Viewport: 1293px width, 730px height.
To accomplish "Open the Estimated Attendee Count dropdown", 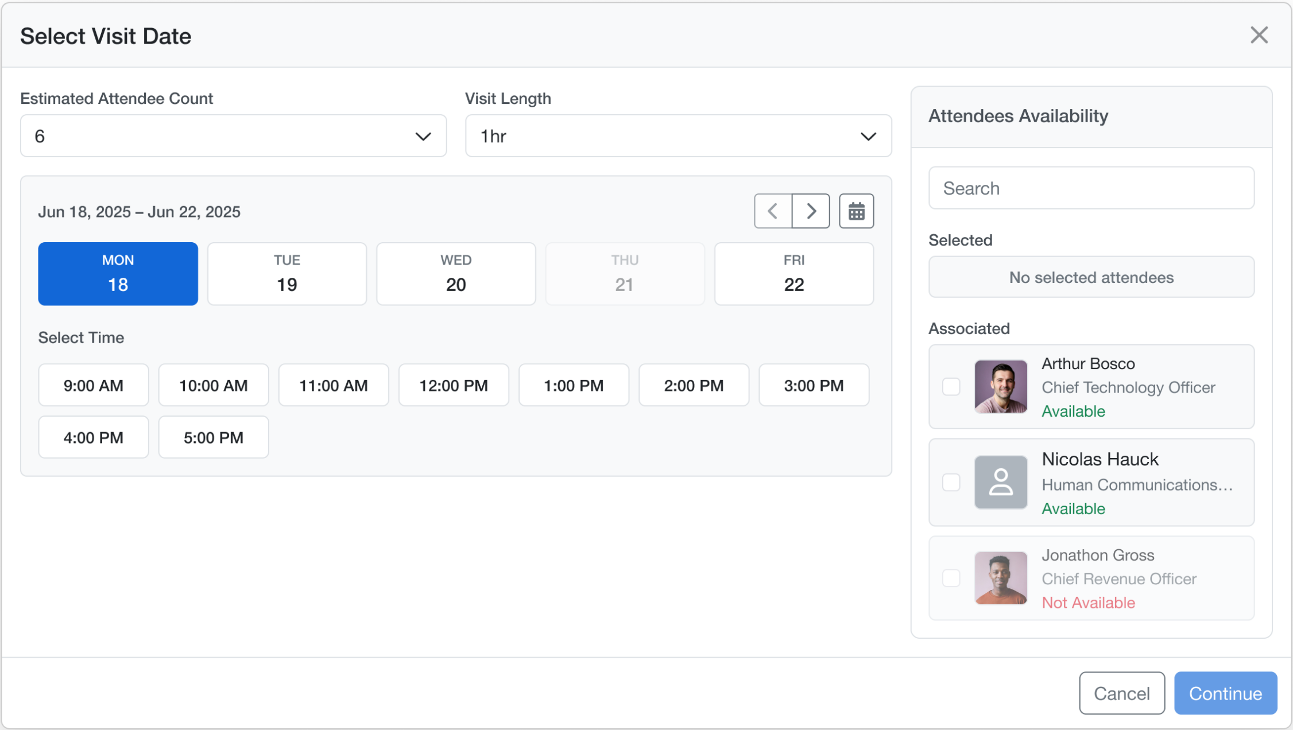I will tap(233, 136).
